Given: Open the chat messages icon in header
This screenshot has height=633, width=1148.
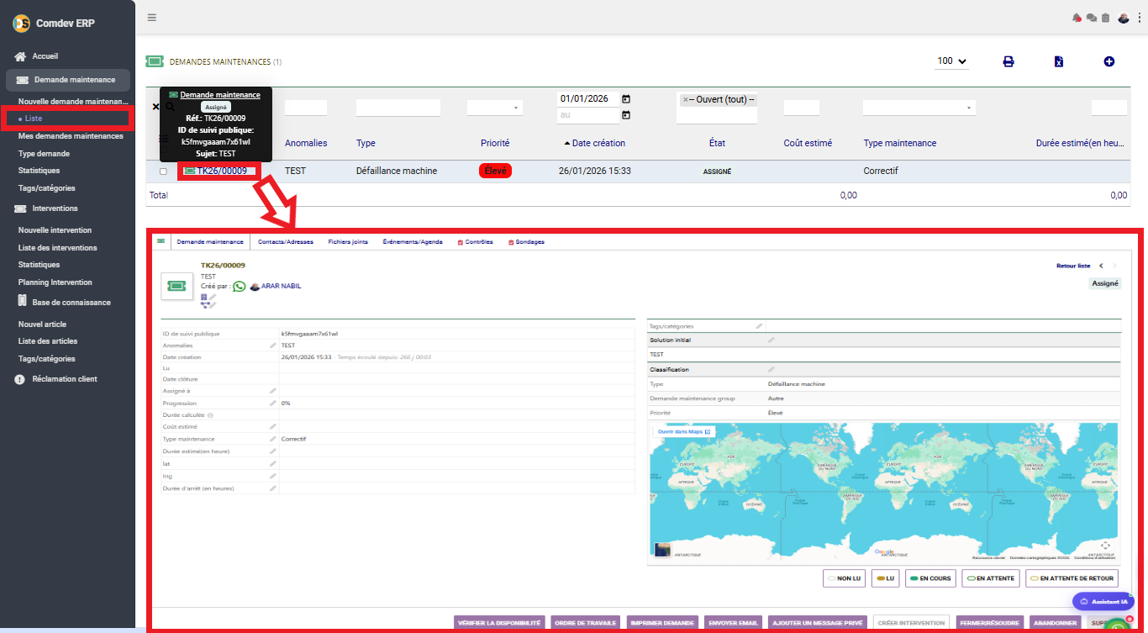Looking at the screenshot, I should click(x=1092, y=18).
